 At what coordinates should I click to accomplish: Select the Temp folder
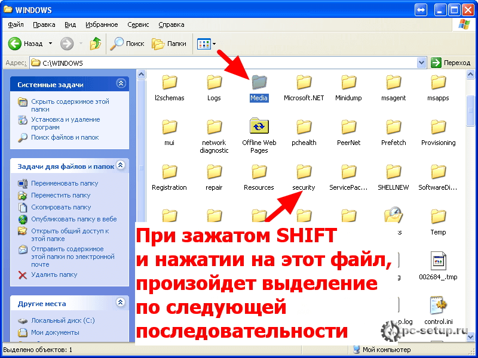coord(438,222)
